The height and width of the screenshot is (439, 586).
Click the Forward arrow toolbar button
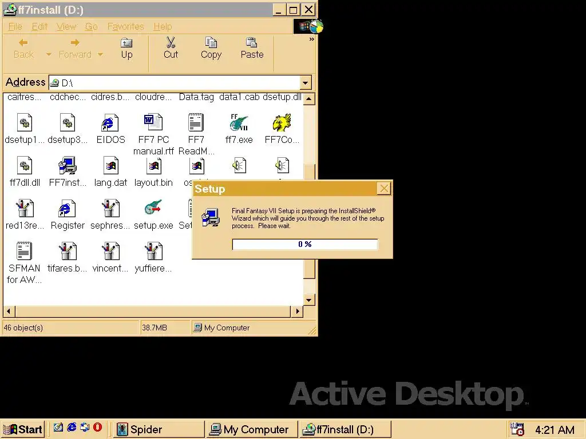coord(75,49)
